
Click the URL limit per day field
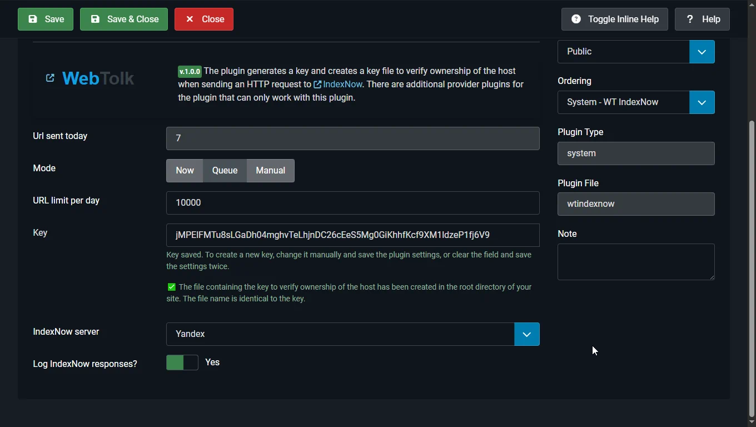pos(353,203)
